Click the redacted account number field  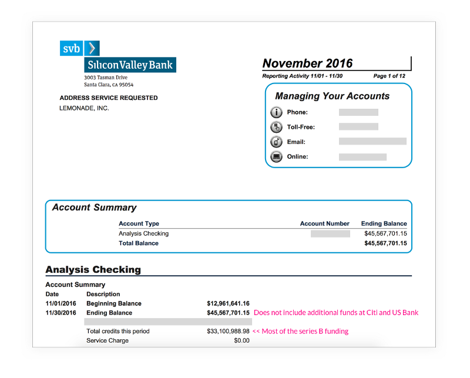coord(330,233)
